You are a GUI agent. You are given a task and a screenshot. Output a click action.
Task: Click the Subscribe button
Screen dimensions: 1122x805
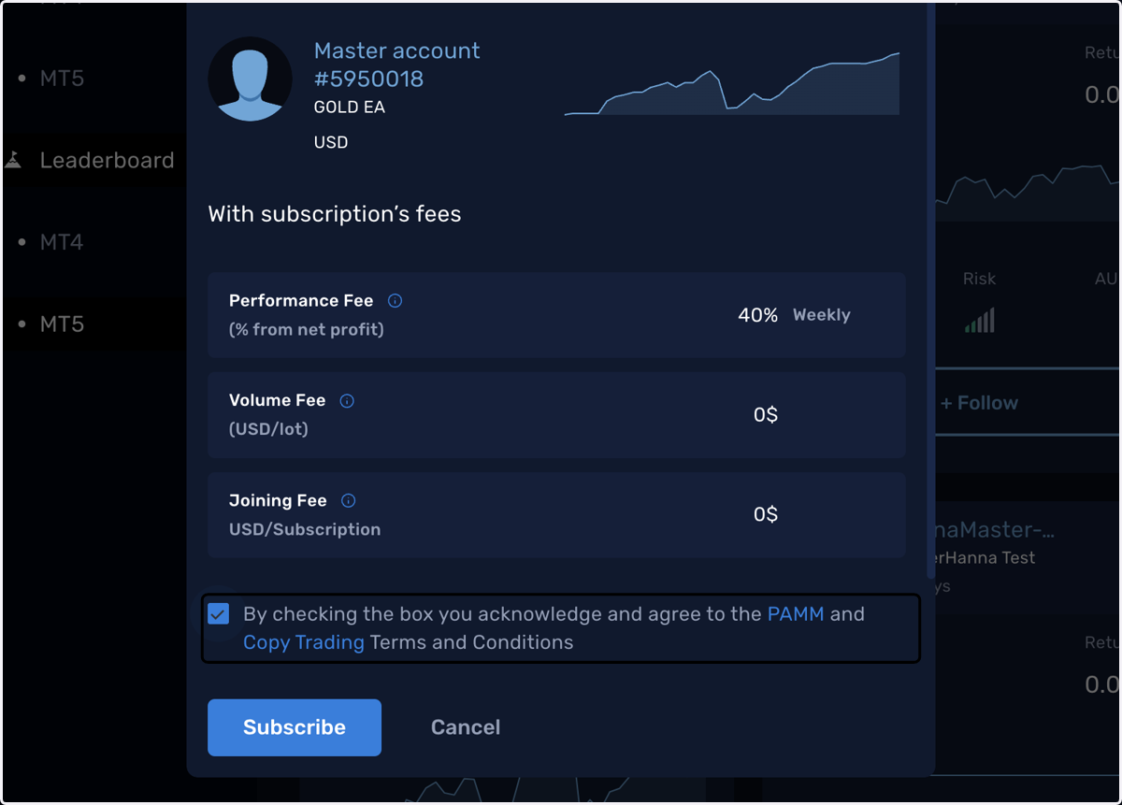point(295,727)
